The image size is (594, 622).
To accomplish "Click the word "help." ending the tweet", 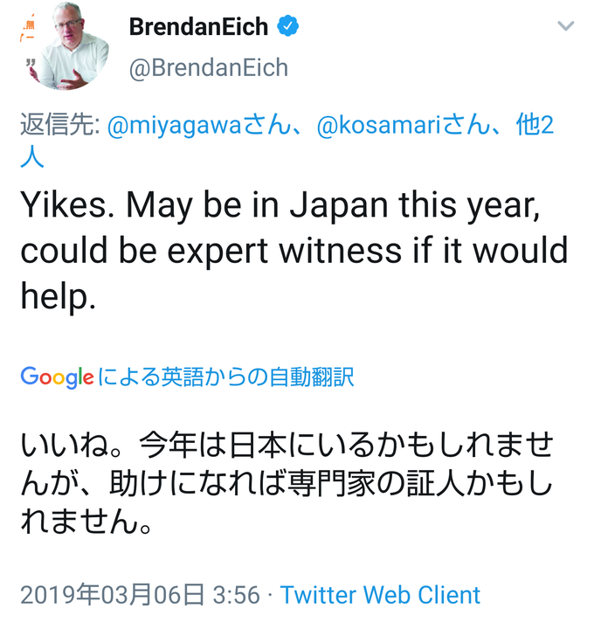I will pos(59,298).
